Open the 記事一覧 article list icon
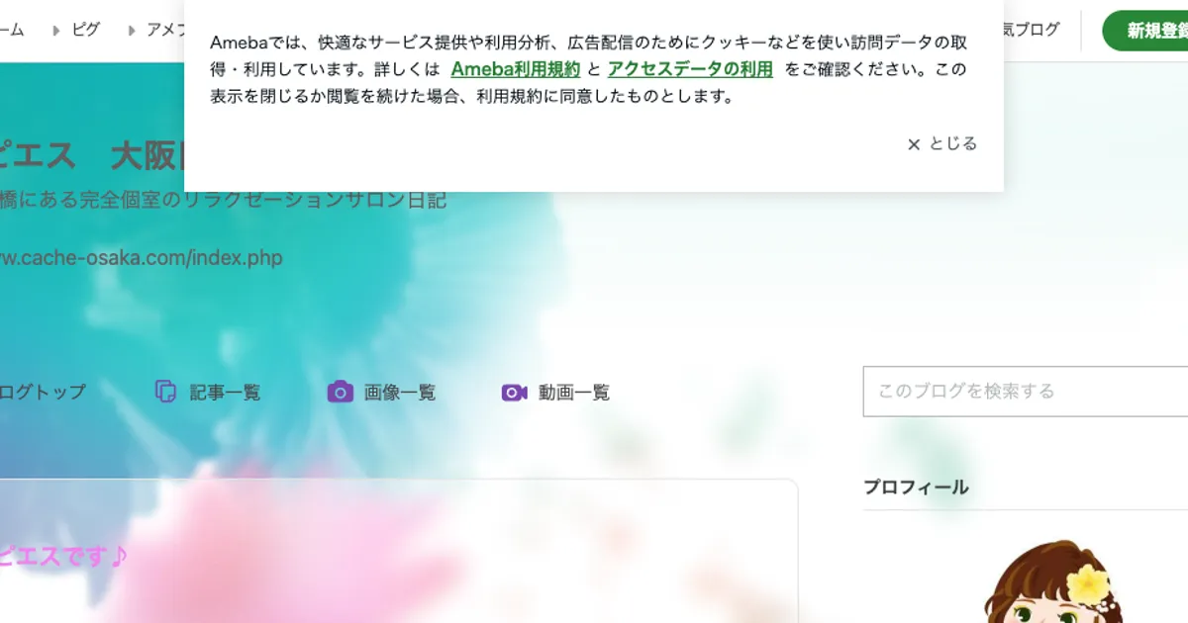Screen dimensions: 1188x623 tap(165, 392)
